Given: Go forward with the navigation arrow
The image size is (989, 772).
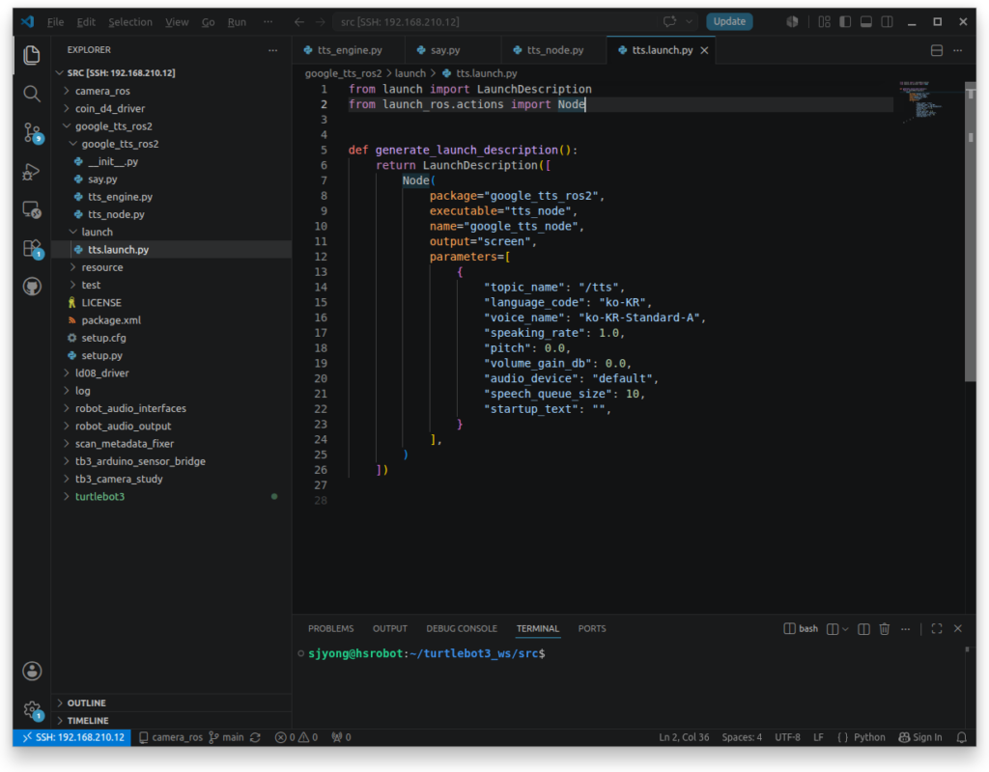Looking at the screenshot, I should click(x=321, y=22).
